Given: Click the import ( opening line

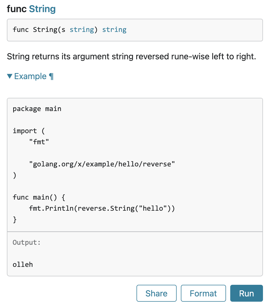Looking at the screenshot, I should [x=29, y=131].
